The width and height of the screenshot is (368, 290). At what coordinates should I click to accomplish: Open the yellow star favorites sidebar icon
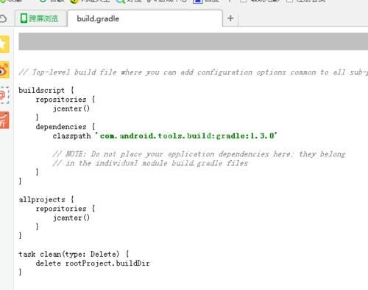pyautogui.click(x=4, y=44)
